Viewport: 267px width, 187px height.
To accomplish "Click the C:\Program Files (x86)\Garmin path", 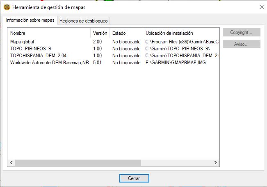I will pos(182,42).
